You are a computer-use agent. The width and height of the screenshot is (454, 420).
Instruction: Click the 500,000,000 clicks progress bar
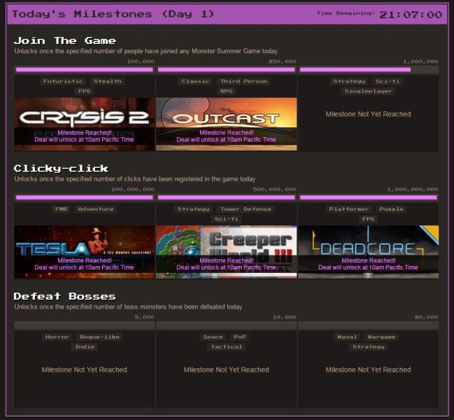(x=226, y=197)
